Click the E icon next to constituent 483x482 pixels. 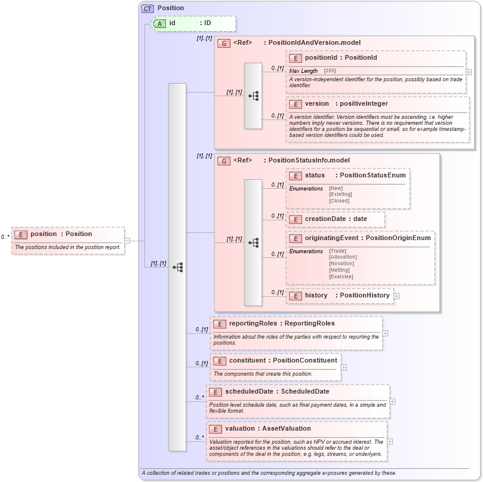click(x=220, y=361)
